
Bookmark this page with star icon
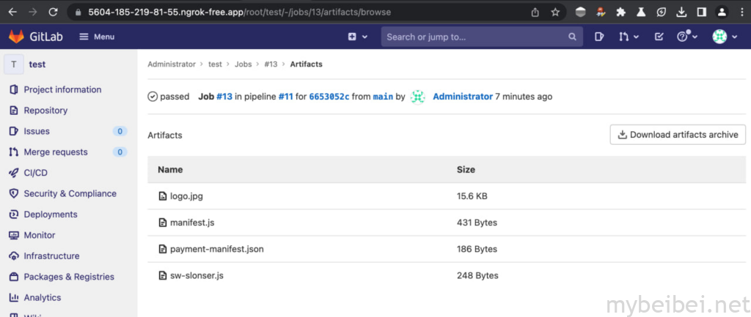(x=555, y=12)
